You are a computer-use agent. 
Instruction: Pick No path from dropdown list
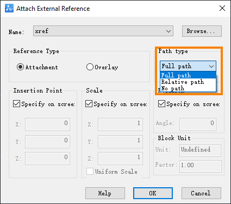point(188,88)
